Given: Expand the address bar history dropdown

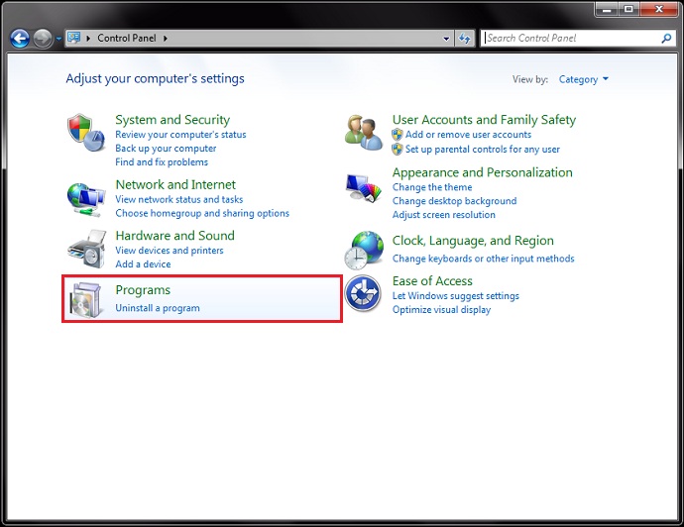Looking at the screenshot, I should coord(446,39).
